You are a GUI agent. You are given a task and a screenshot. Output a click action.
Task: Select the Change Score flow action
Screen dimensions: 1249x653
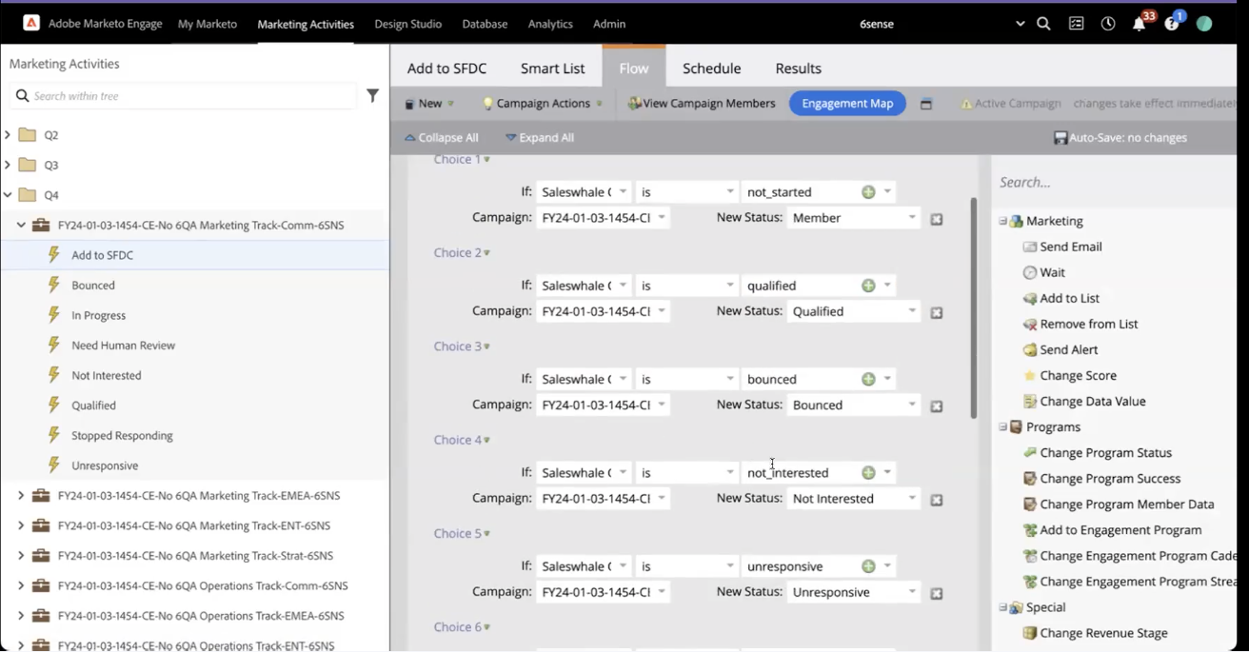click(x=1069, y=375)
